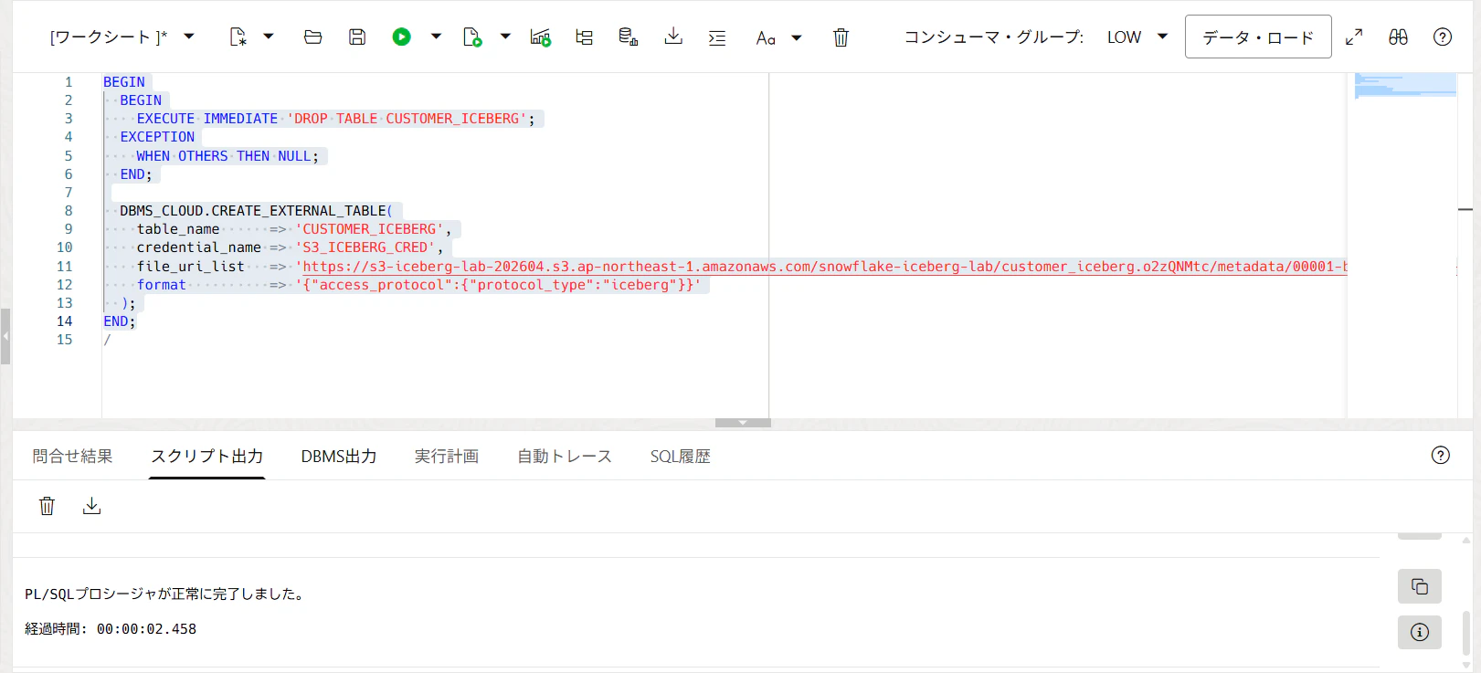1481x673 pixels.
Task: Click the PL/SQL completion message
Action: (x=164, y=594)
